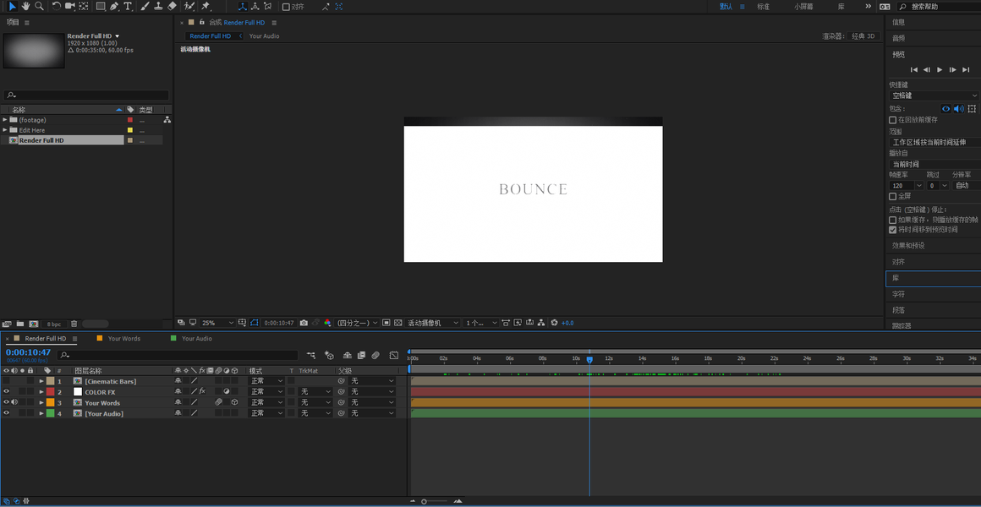The width and height of the screenshot is (981, 507).
Task: Toggle the 对齐 snapping checkbox in toolbar
Action: [286, 7]
